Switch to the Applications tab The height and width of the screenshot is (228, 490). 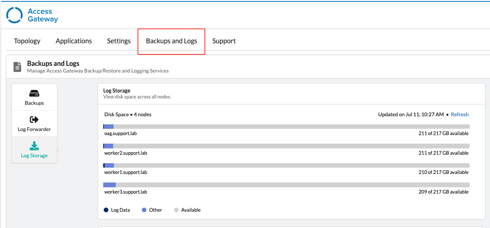tap(74, 41)
